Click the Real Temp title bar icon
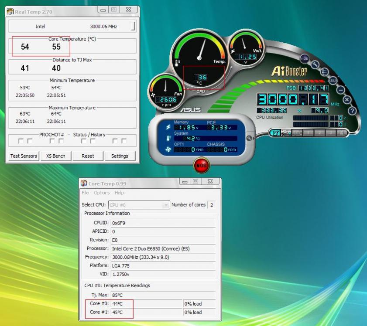 pyautogui.click(x=10, y=11)
